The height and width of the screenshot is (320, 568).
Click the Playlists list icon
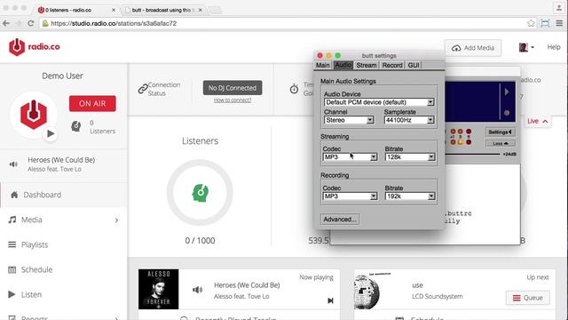(x=12, y=244)
